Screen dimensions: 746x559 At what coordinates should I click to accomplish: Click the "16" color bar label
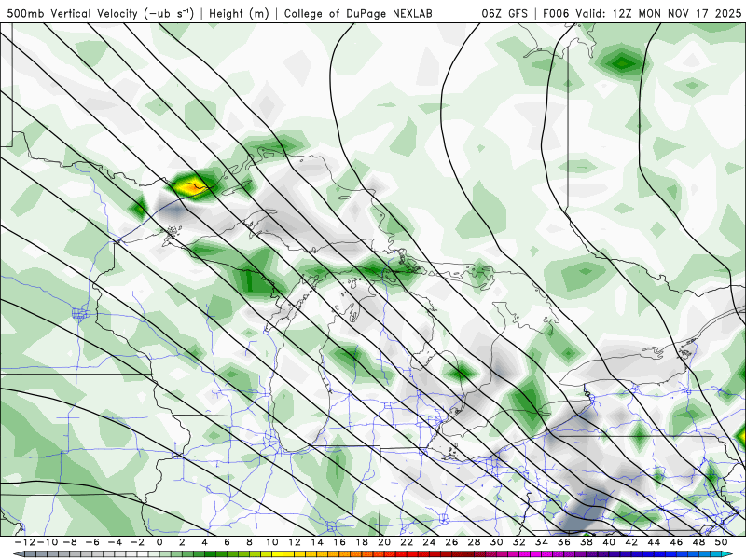click(x=339, y=542)
